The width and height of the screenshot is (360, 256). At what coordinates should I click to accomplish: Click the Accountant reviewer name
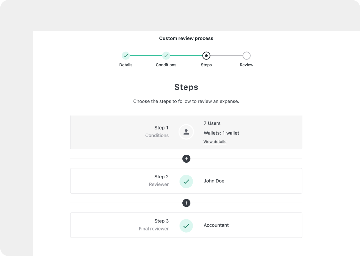pos(216,225)
